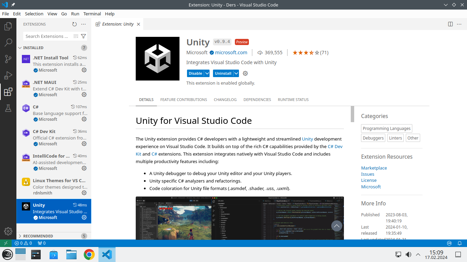Collapse the Installed extensions section

pyautogui.click(x=20, y=48)
